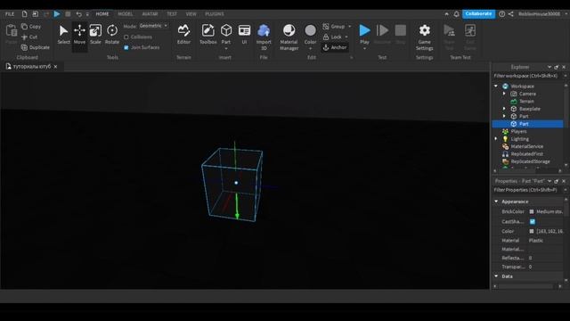Open the Group dropdown arrow
The height and width of the screenshot is (321, 570).
350,27
